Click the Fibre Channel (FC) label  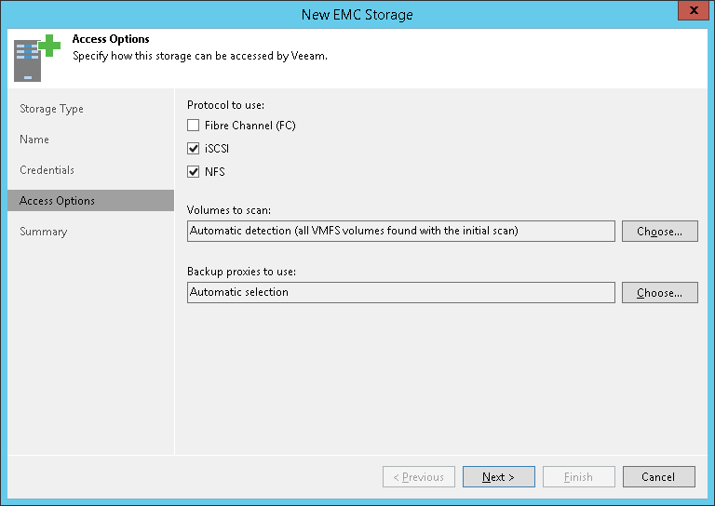250,126
